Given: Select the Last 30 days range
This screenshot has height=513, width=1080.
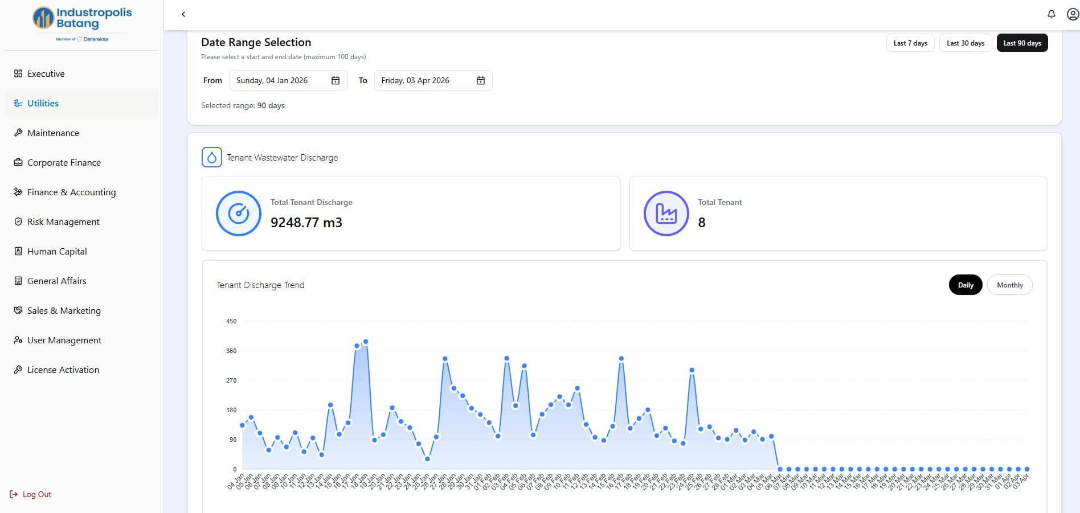Looking at the screenshot, I should pos(966,43).
